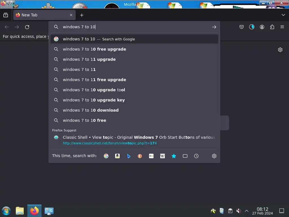This screenshot has width=289, height=217.
Task: Search this time with eBay
Action: point(151,156)
